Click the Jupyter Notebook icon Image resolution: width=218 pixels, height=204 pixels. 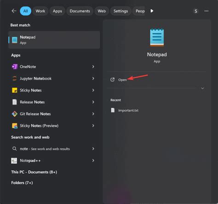15,78
